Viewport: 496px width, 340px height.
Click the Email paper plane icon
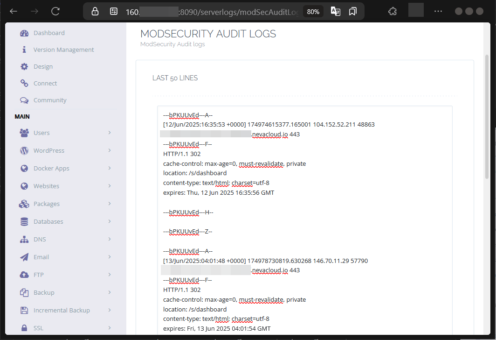[24, 257]
